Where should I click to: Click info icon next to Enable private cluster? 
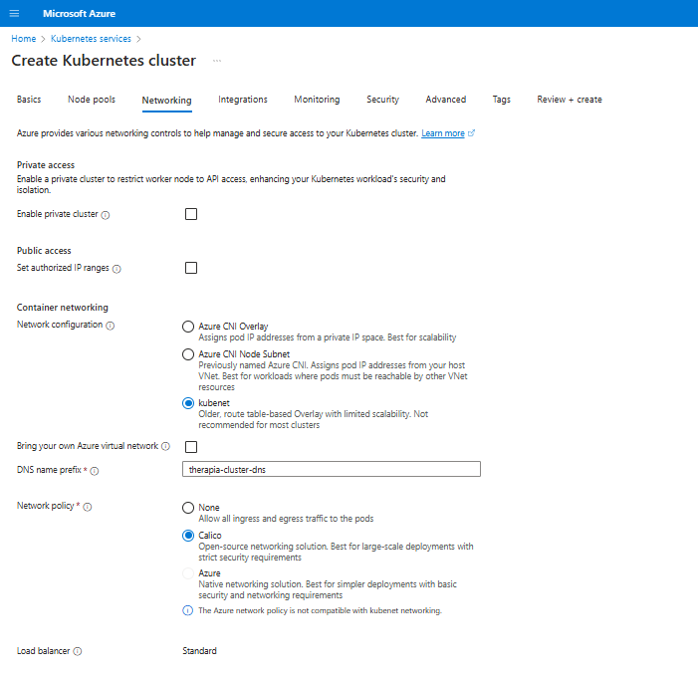click(106, 215)
